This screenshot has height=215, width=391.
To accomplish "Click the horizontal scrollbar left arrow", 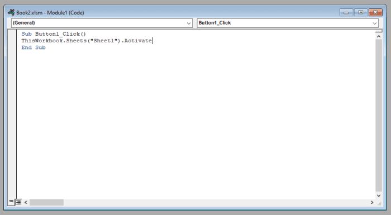I will pos(26,202).
